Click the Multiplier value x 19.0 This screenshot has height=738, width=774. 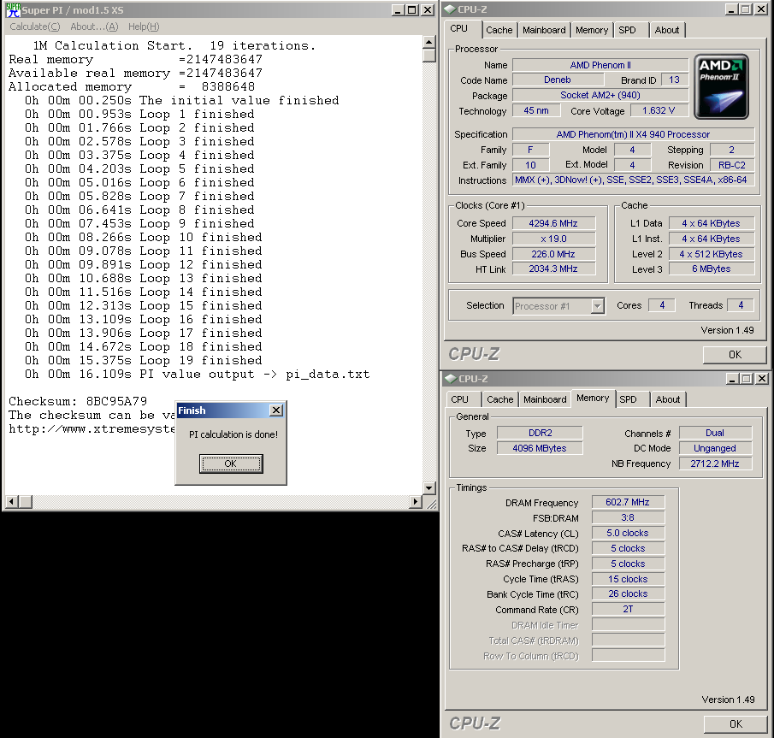[x=553, y=239]
